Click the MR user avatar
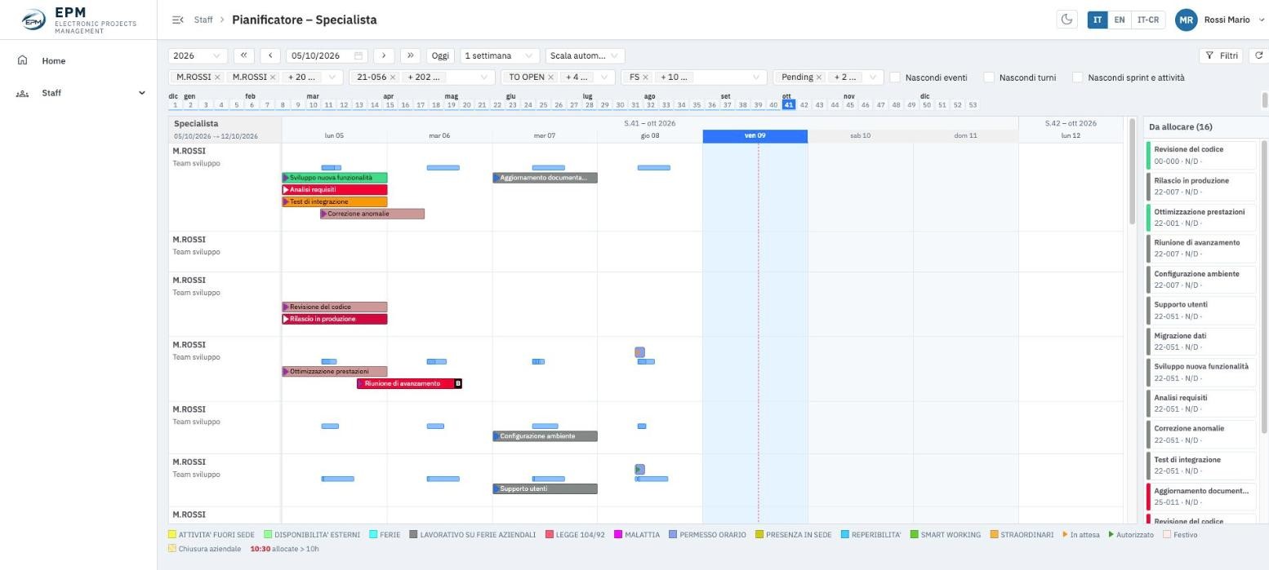Image resolution: width=1269 pixels, height=570 pixels. [x=1186, y=20]
